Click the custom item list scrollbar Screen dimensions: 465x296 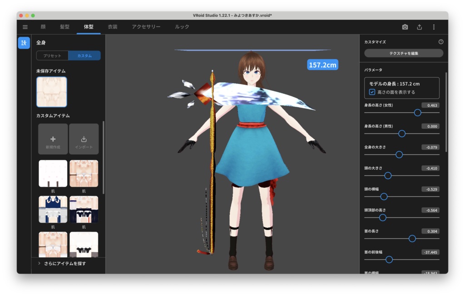pos(103,157)
